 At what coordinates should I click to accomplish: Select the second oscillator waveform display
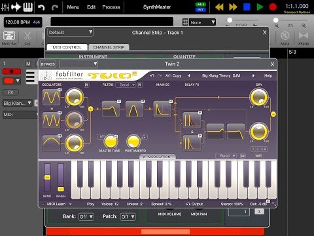52,120
